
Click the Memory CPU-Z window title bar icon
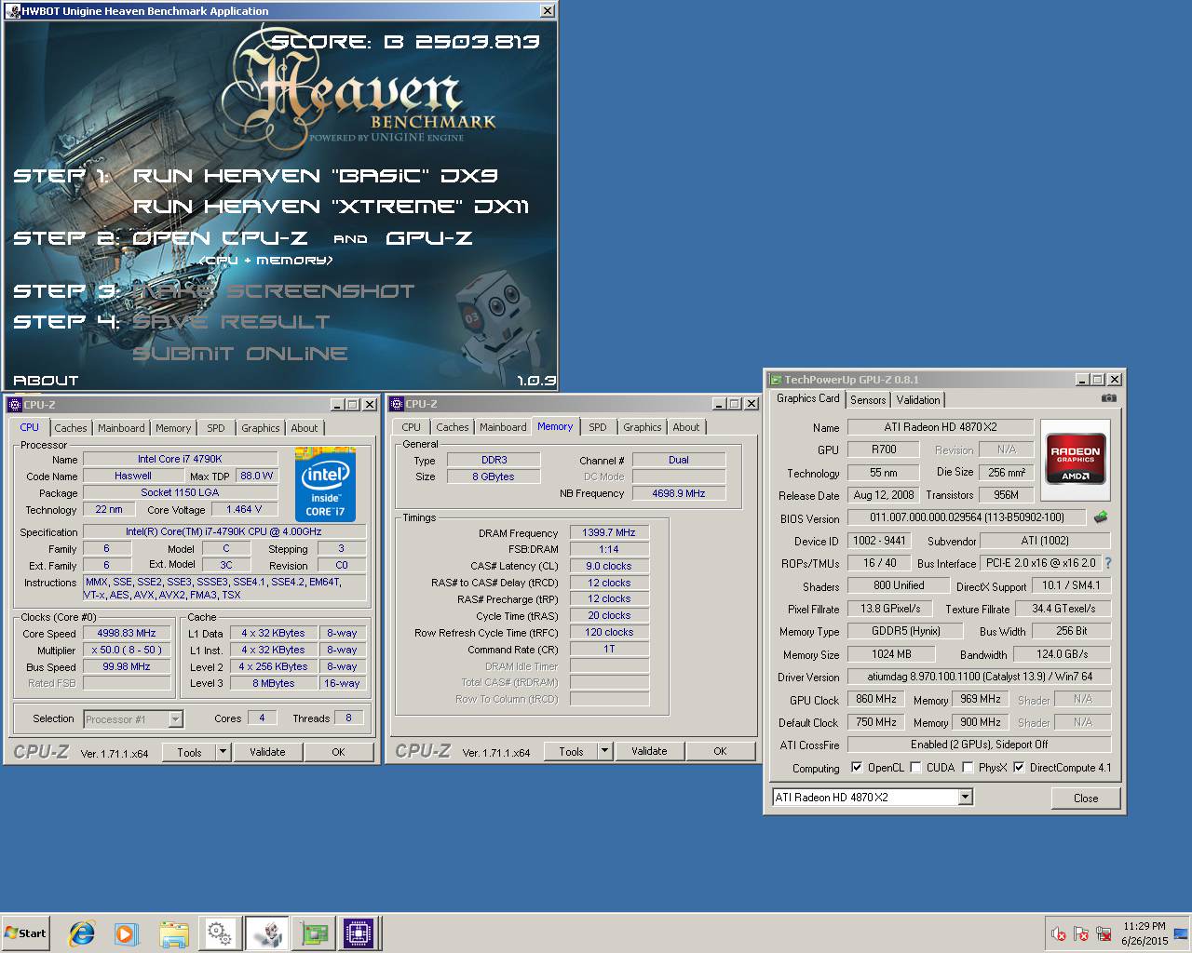click(x=397, y=404)
